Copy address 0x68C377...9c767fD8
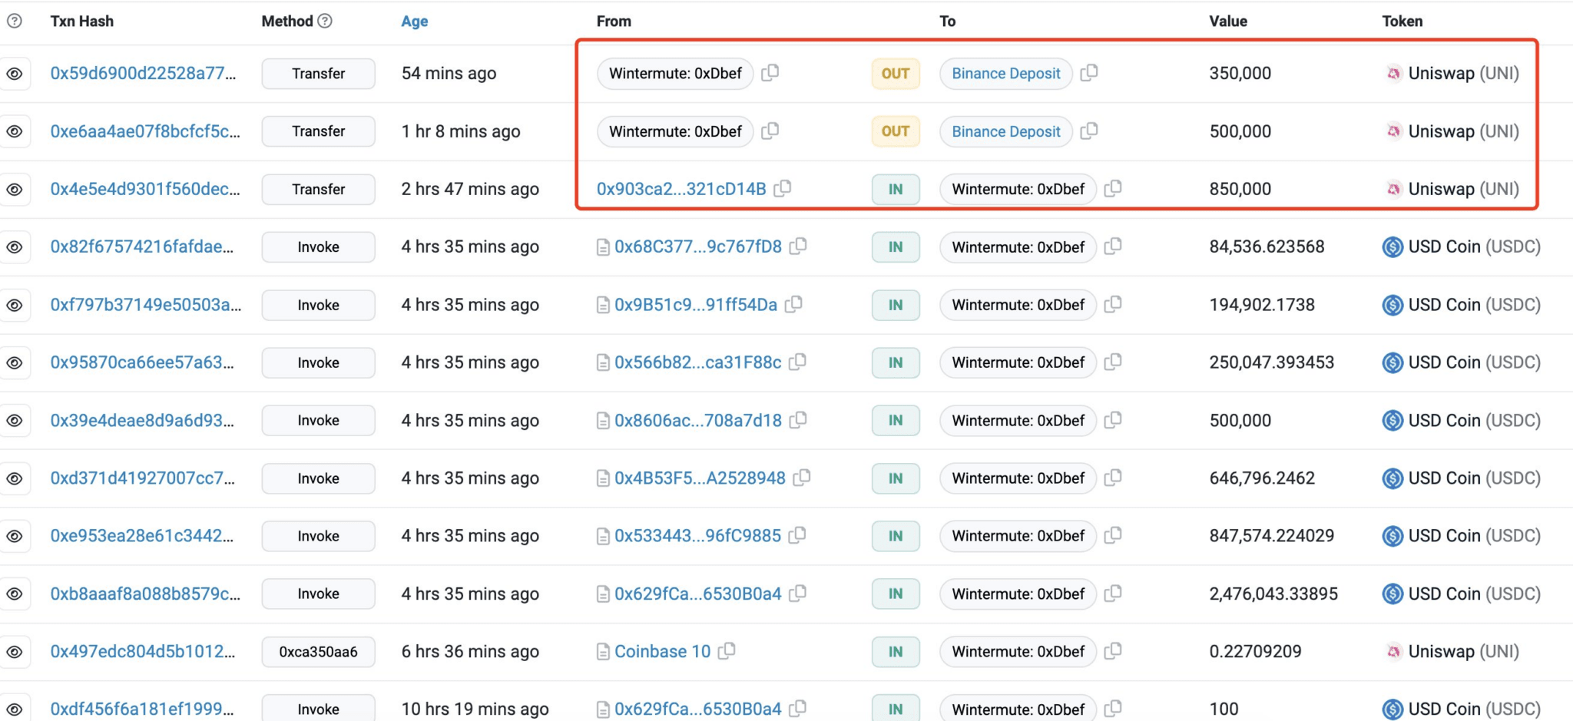The image size is (1573, 721). point(799,246)
